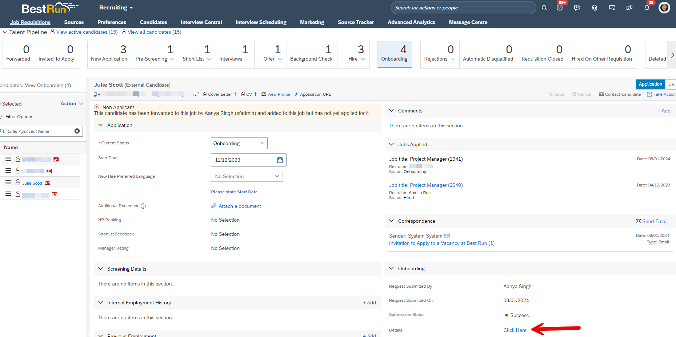Open Julie Scott's red profile card icon
Viewport: 676px width, 337px height.
[47, 183]
